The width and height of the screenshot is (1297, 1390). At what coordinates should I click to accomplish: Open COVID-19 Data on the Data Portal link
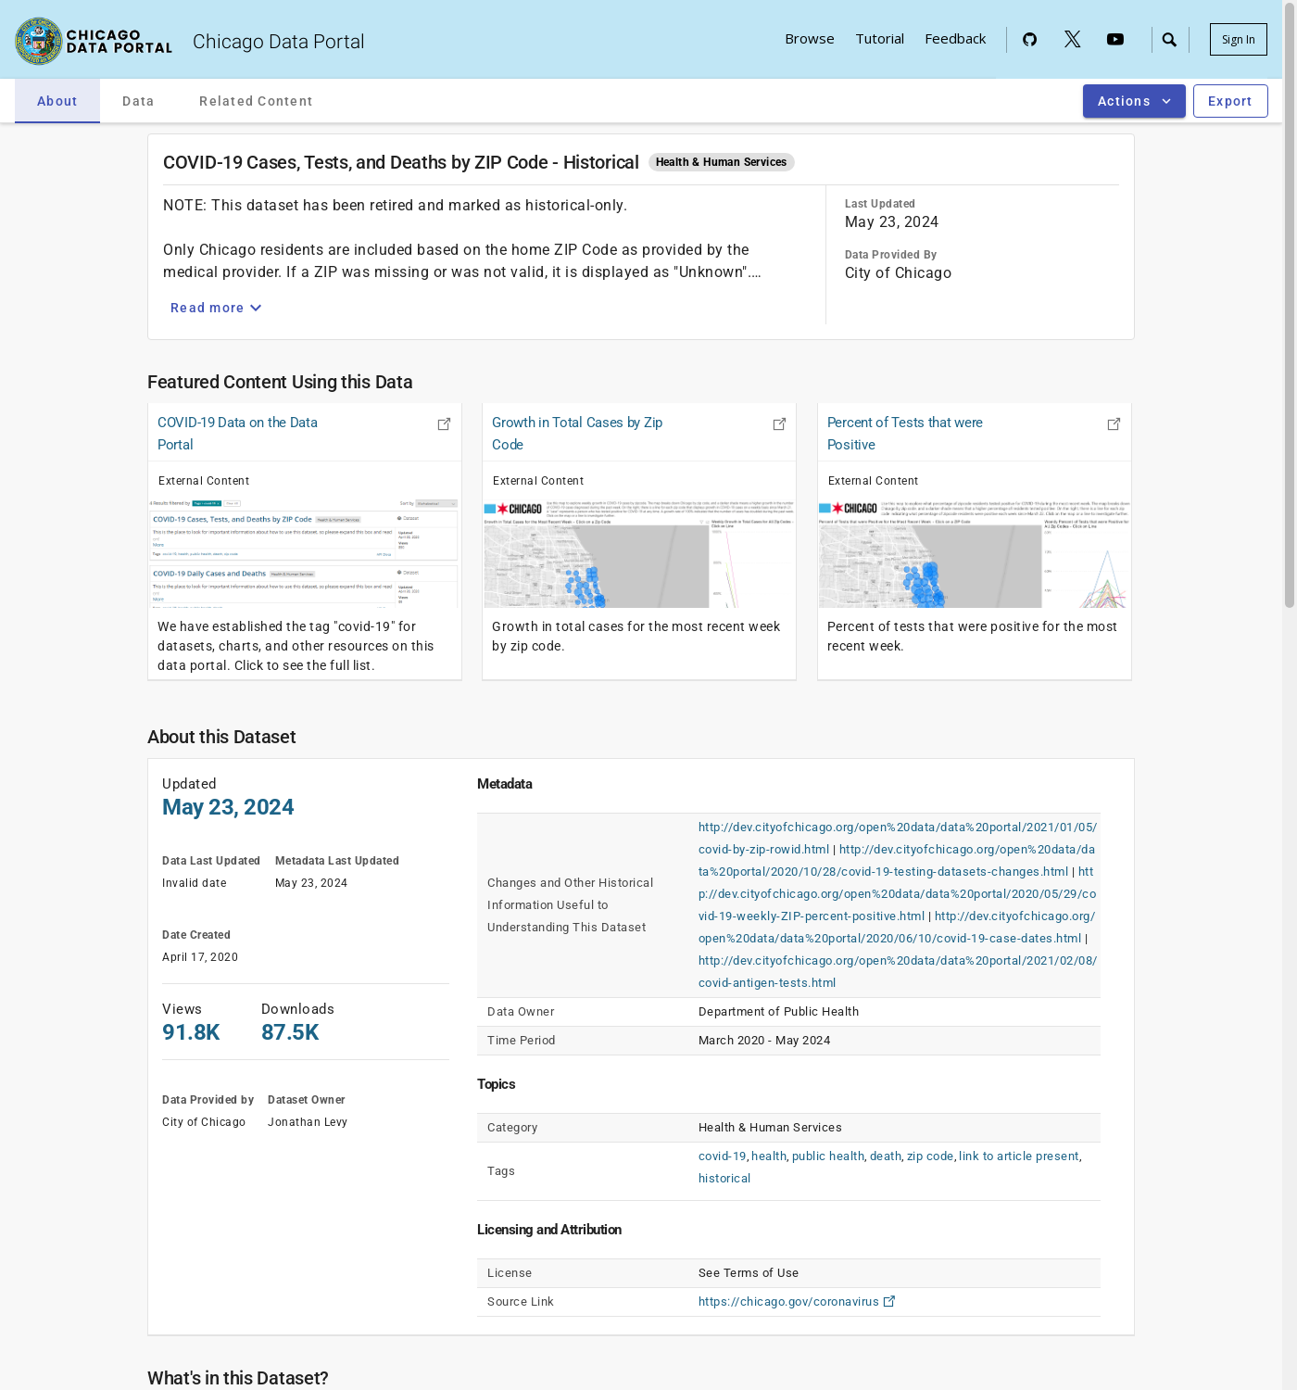(237, 434)
